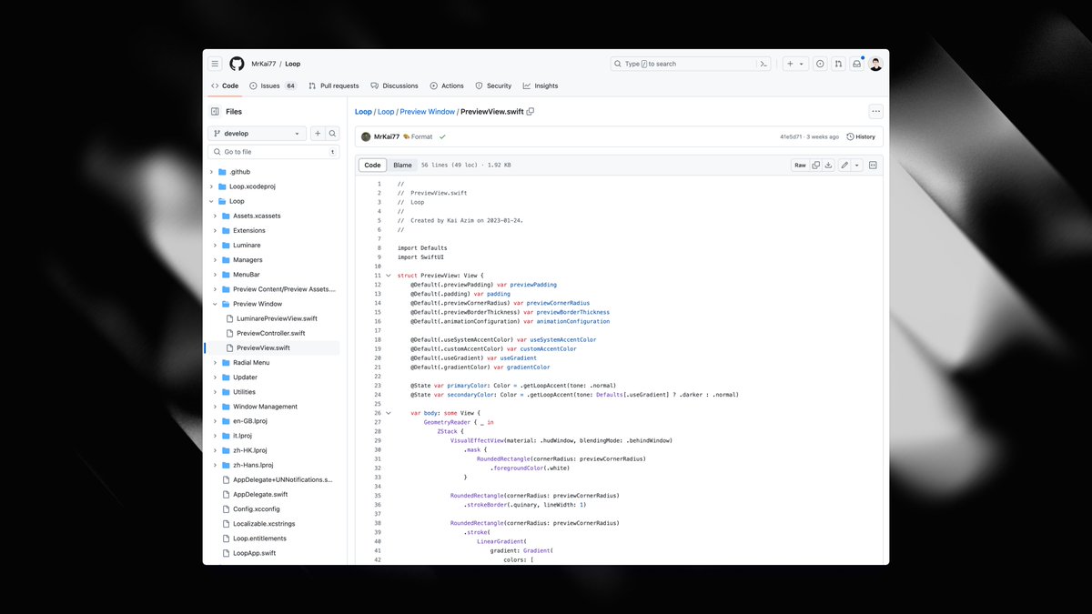This screenshot has width=1092, height=614.
Task: Expand the Loop.xcodeproj folder
Action: point(212,186)
